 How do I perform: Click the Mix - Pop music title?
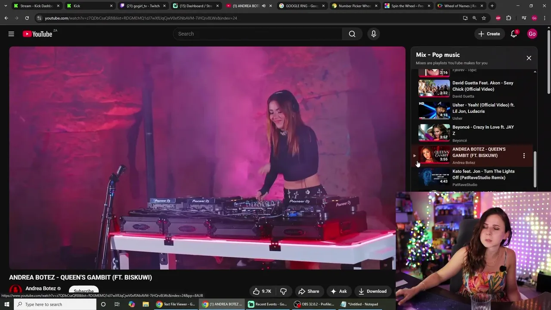click(438, 55)
